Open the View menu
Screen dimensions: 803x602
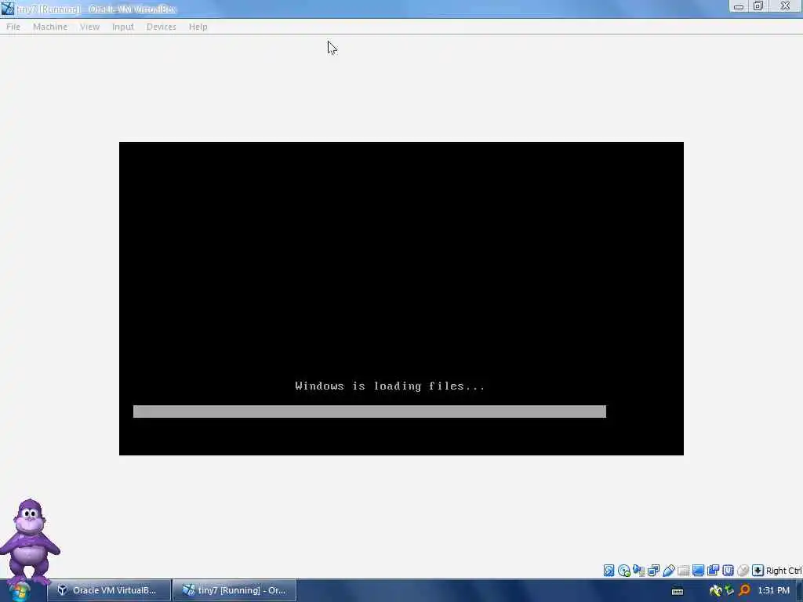[x=89, y=27]
